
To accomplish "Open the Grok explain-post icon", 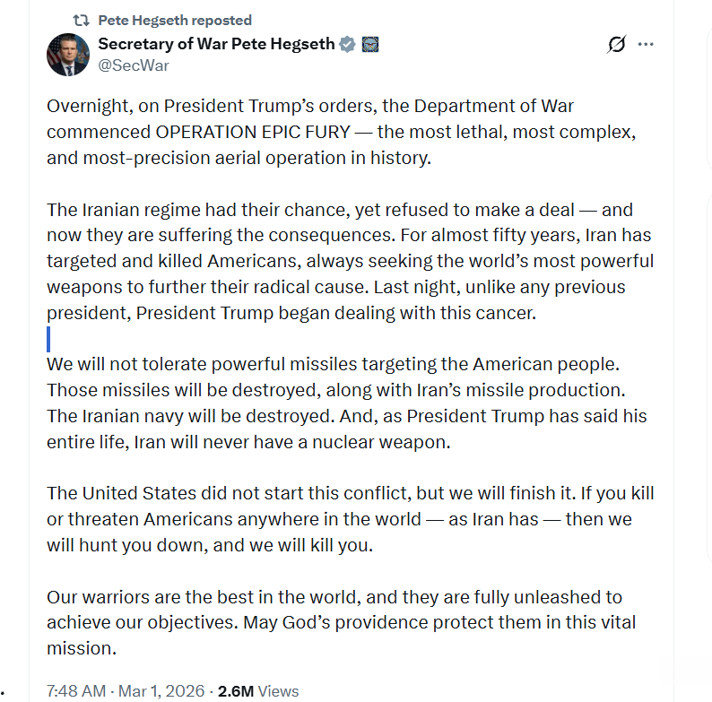I will (x=616, y=44).
